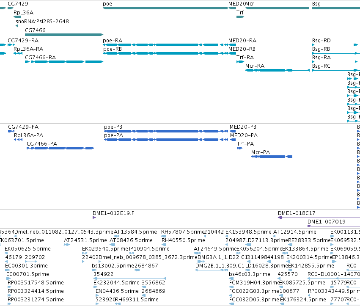Screen dimensions: 360x306
Task: Select the Trf gene label
Action: click(240, 12)
